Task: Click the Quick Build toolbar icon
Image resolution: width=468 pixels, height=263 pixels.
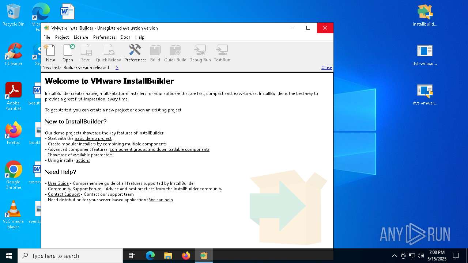Action: 175,53
